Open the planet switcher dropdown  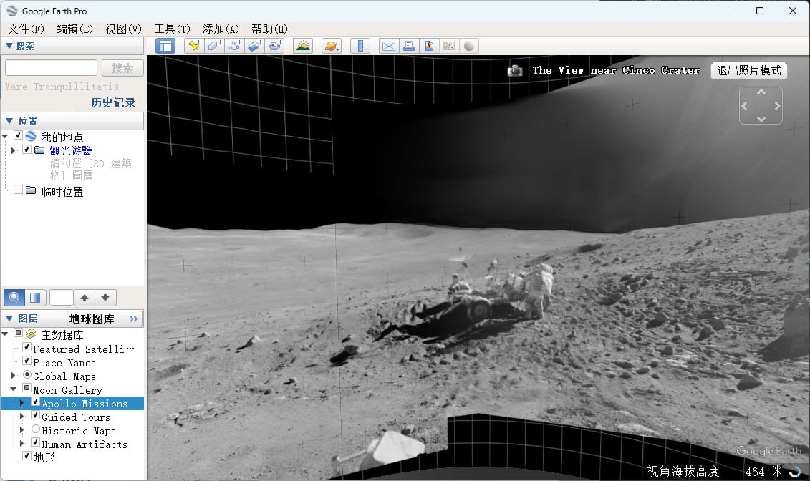[x=332, y=45]
